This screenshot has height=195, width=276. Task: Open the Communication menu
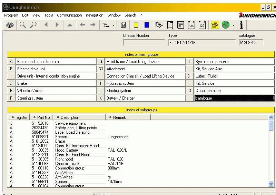[69, 15]
